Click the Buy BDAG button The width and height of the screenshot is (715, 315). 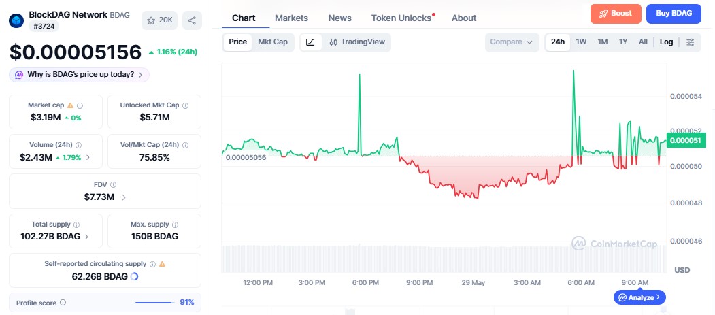(x=674, y=14)
